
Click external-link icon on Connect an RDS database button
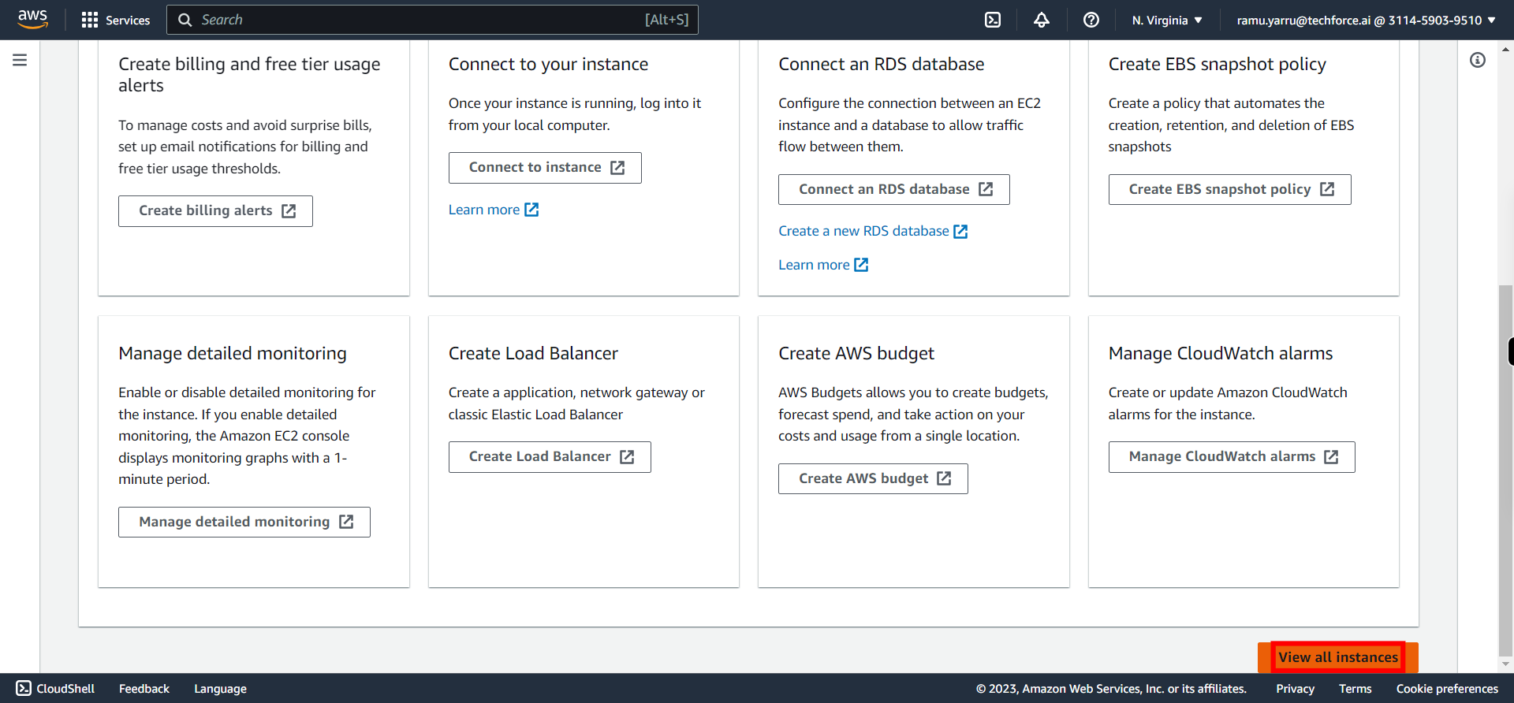pos(986,189)
